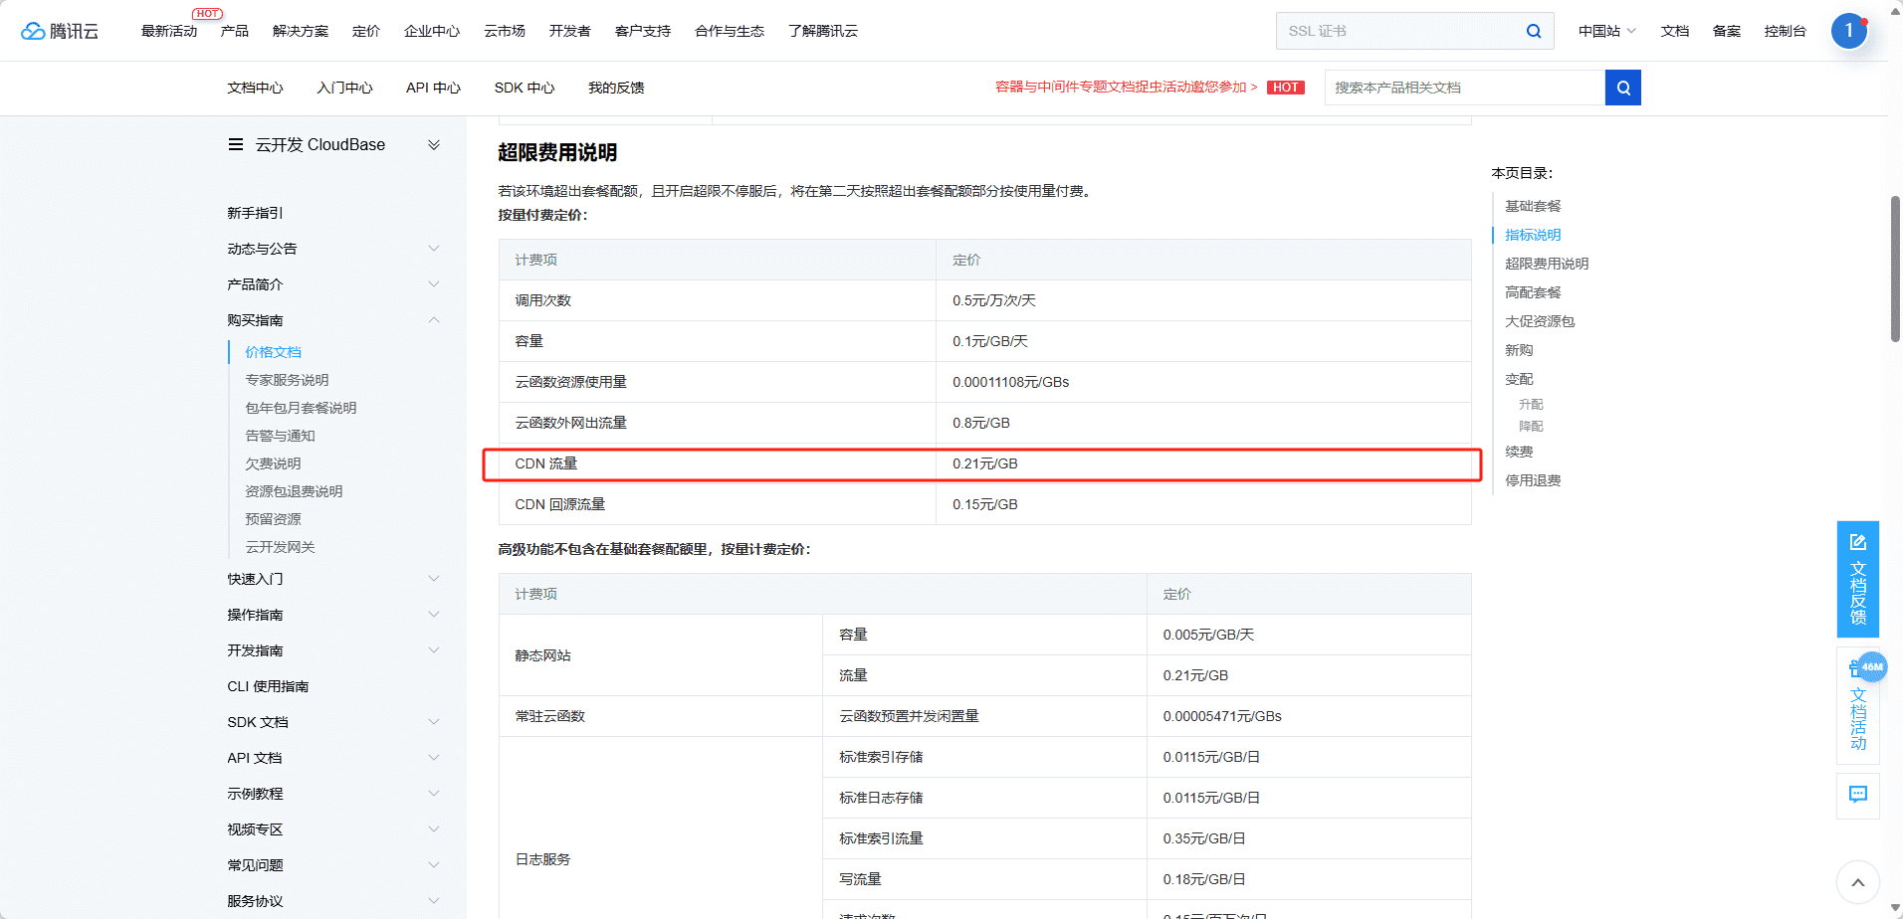Jump to 超限费用说明 in page contents
Image resolution: width=1903 pixels, height=919 pixels.
pyautogui.click(x=1547, y=264)
